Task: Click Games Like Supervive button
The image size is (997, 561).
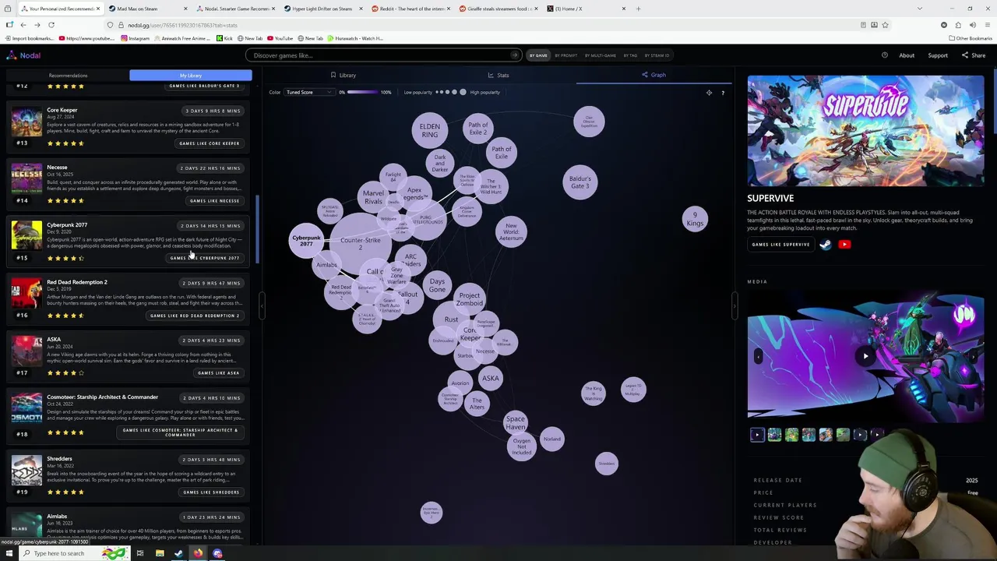Action: (x=780, y=245)
